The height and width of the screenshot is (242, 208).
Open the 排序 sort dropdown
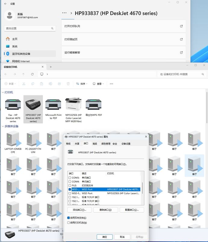tap(81, 84)
